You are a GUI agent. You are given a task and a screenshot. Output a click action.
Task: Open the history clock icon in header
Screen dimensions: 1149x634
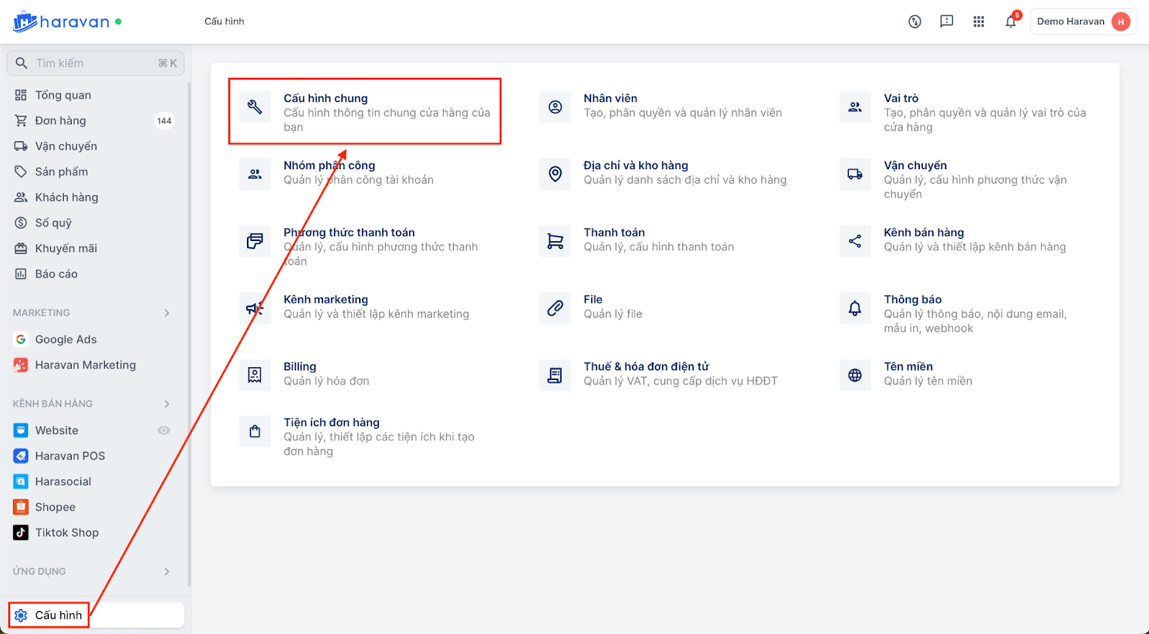[x=914, y=22]
